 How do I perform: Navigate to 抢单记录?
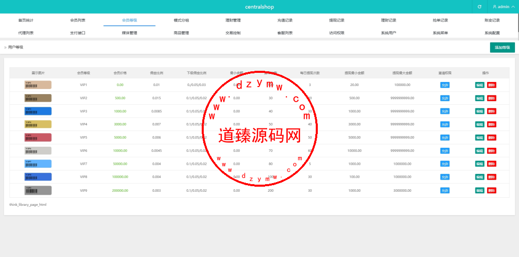(x=440, y=20)
